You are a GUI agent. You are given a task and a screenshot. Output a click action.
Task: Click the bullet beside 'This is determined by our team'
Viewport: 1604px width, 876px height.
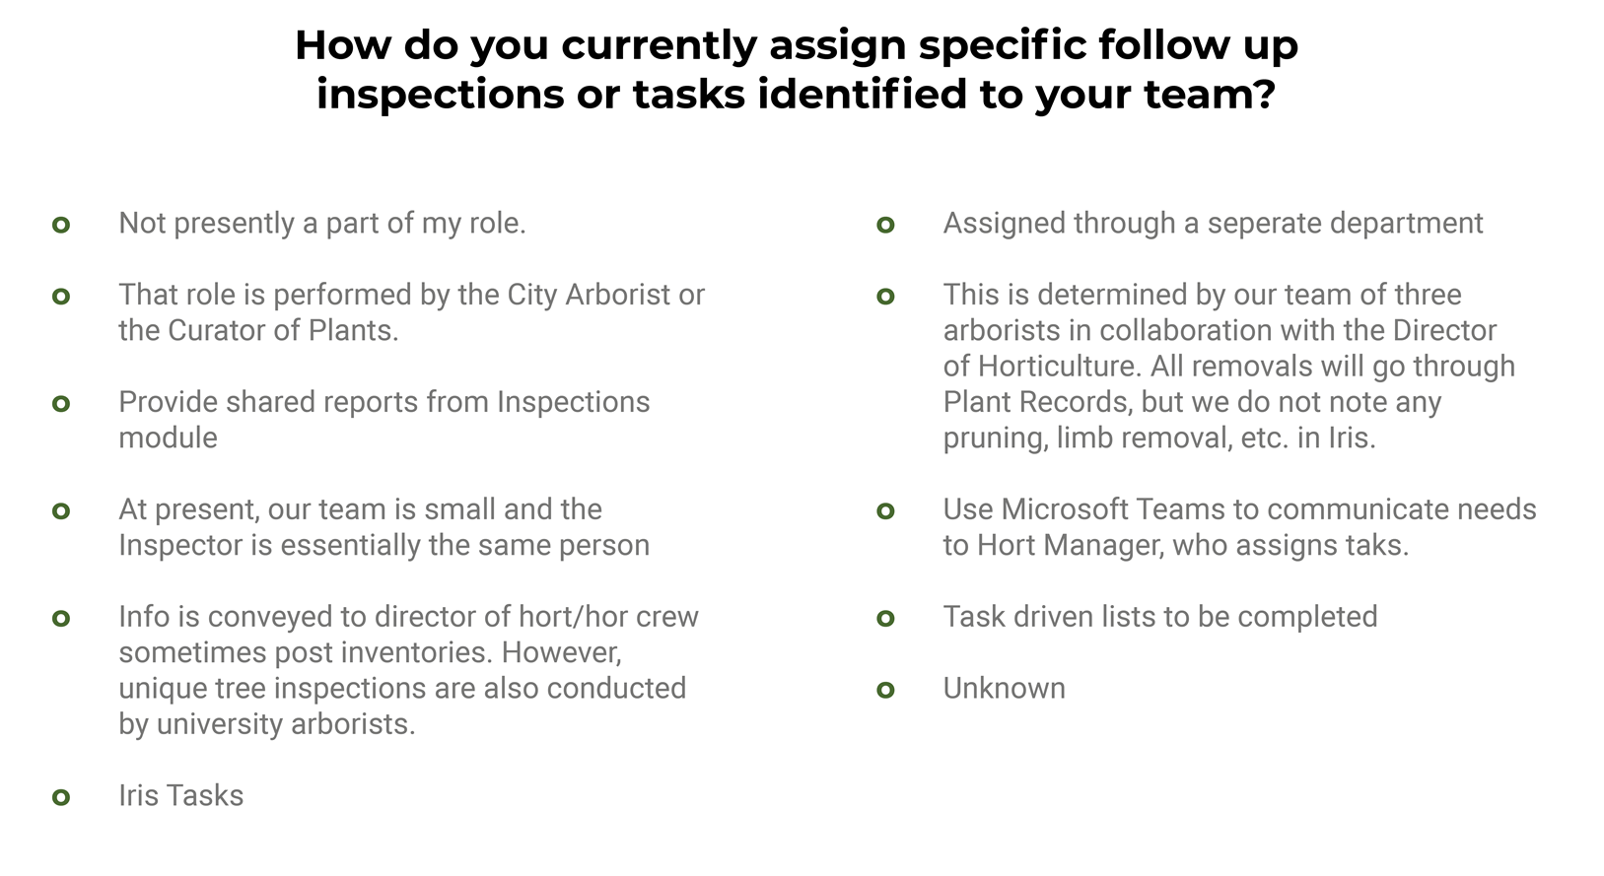coord(885,296)
